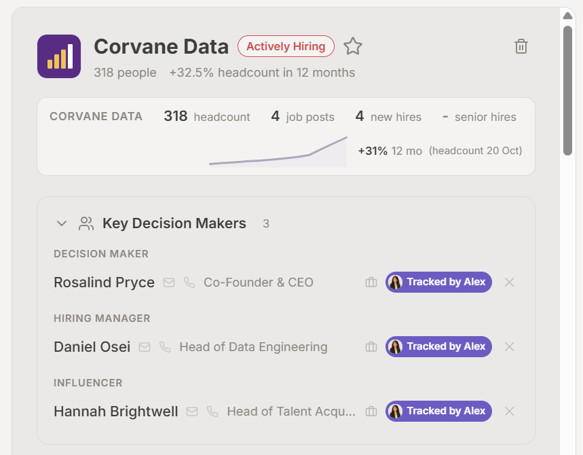The width and height of the screenshot is (583, 455).
Task: Open Rosalind Pryce's name
Action: pyautogui.click(x=104, y=283)
